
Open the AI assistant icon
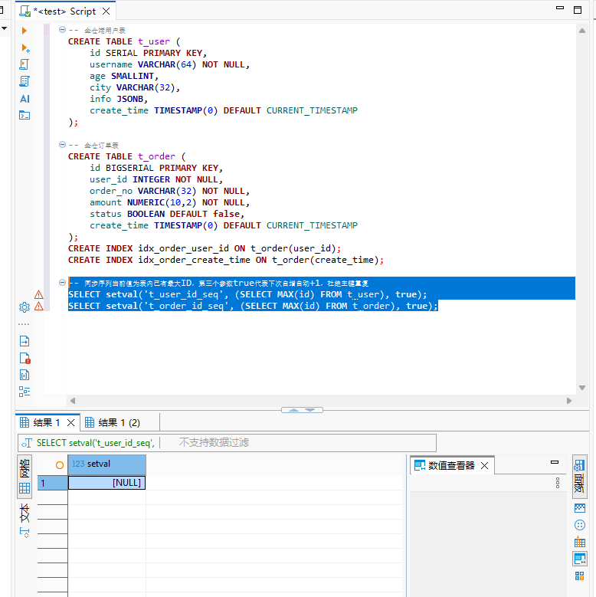tap(25, 99)
